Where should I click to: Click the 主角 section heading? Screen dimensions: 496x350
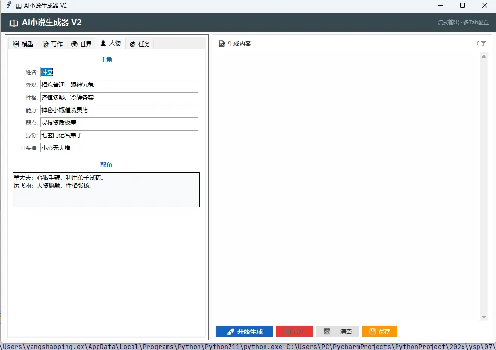click(x=106, y=60)
